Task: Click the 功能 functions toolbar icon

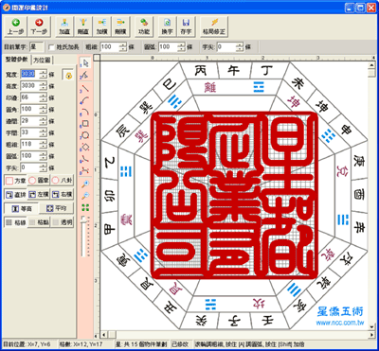Action: pyautogui.click(x=144, y=26)
